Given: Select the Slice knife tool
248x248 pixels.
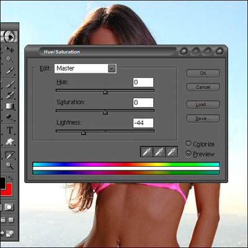Looking at the screenshot, I should [10, 71].
